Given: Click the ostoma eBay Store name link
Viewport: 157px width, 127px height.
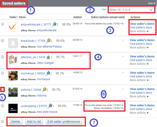Looking at the screenshot, I should coord(42,96).
